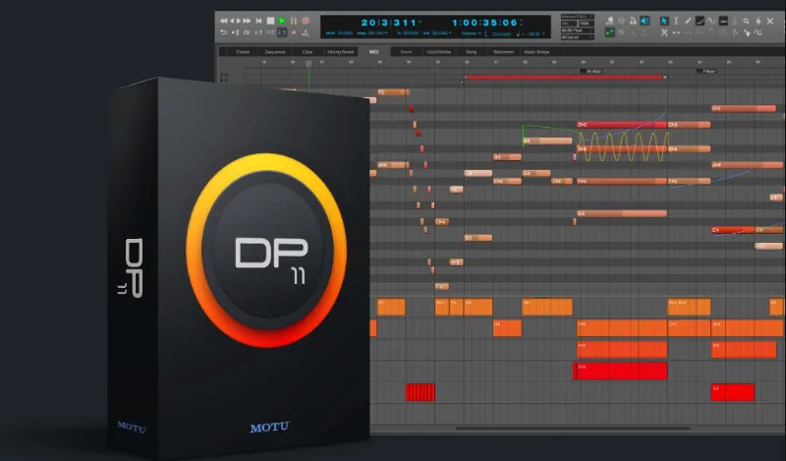The height and width of the screenshot is (461, 786).
Task: Toggle the metronome click icon
Action: [x=306, y=33]
